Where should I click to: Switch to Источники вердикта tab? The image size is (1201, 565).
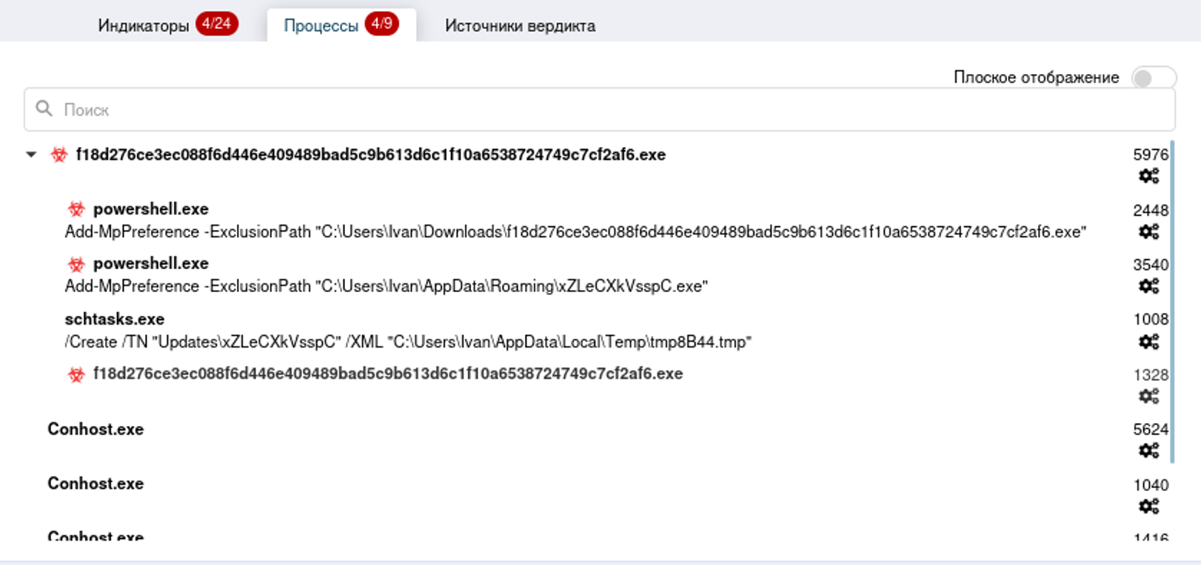520,26
